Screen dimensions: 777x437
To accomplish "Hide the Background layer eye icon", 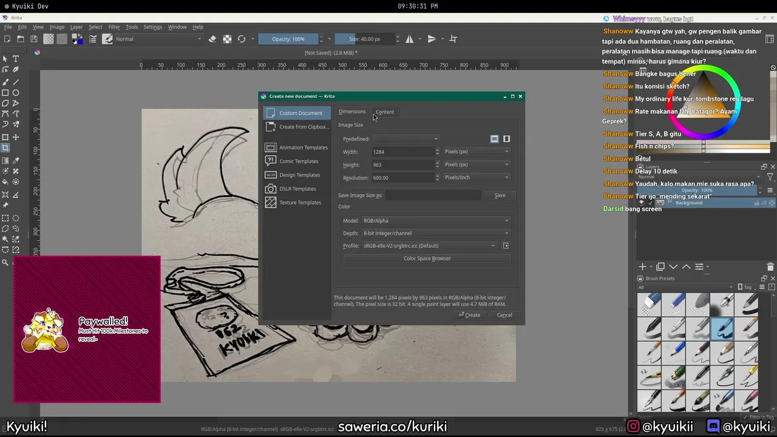I will click(641, 203).
